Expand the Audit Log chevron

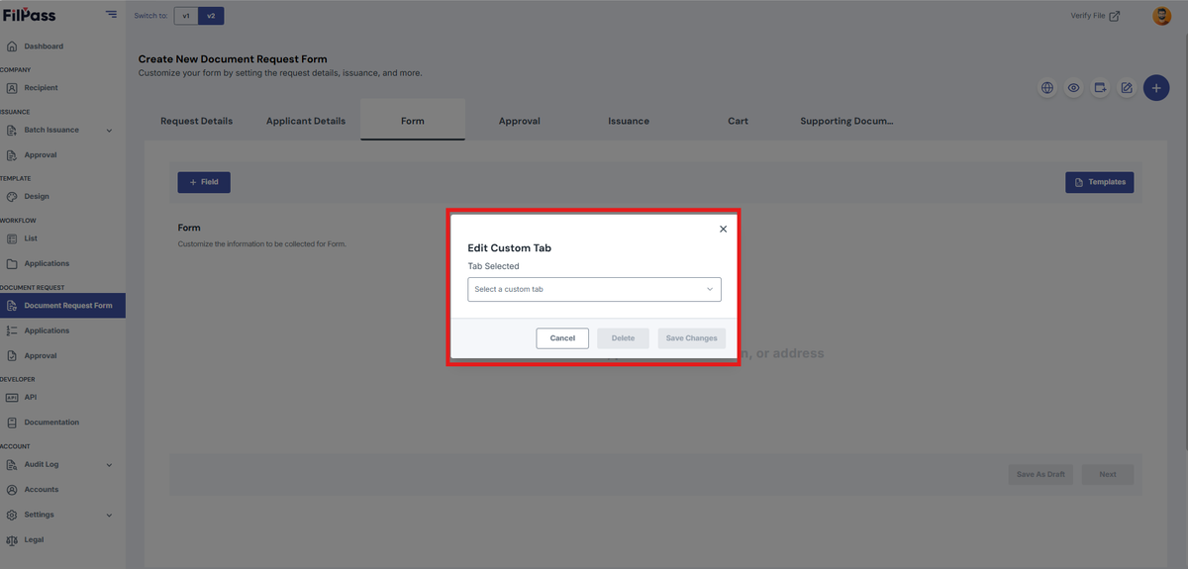coord(109,464)
